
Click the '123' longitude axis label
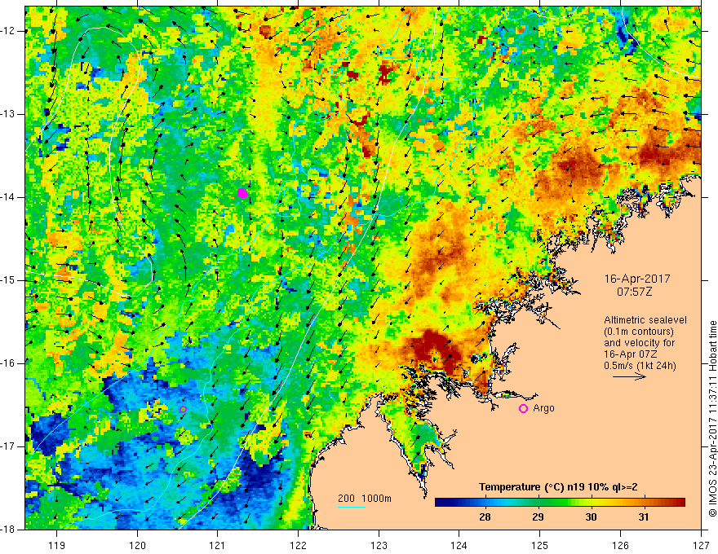379,545
